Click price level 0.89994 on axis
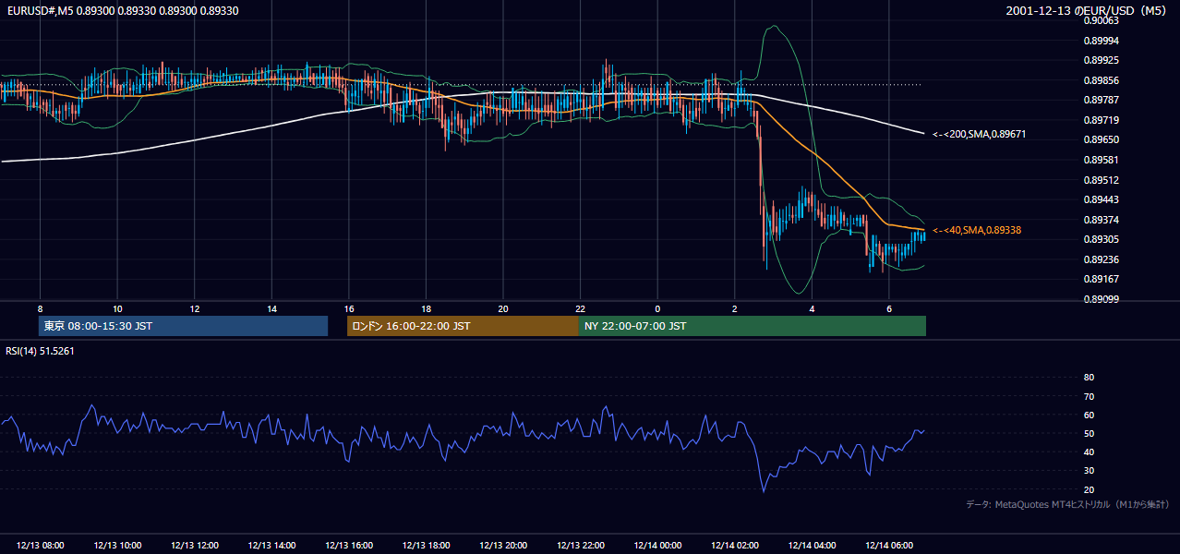Image resolution: width=1180 pixels, height=554 pixels. coord(1102,41)
